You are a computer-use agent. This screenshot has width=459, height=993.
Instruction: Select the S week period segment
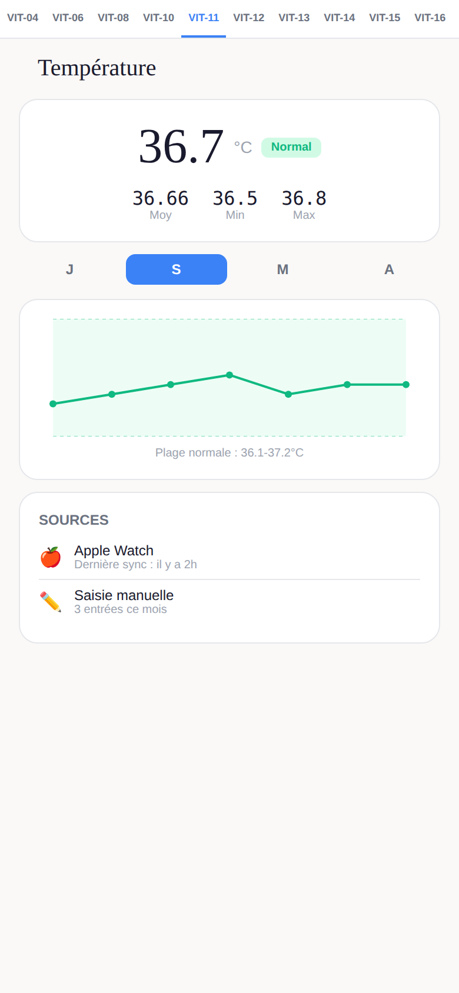click(177, 269)
